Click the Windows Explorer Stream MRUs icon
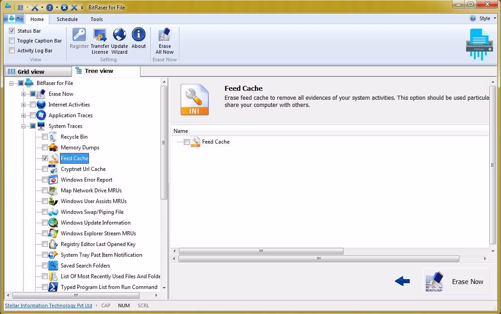 (53, 233)
